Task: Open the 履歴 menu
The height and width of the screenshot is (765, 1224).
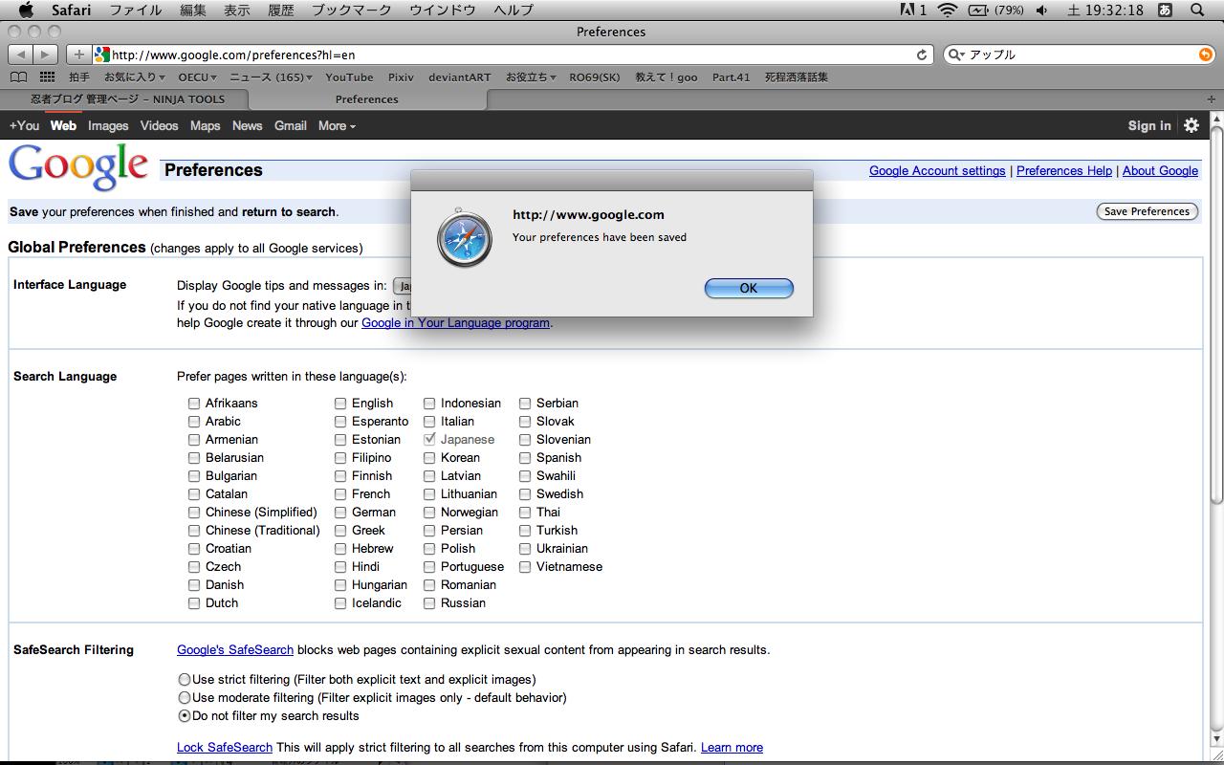Action: (x=281, y=11)
